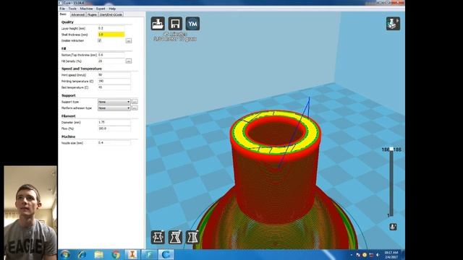This screenshot has width=463, height=260.
Task: Switch to the orange I app in the taskbar
Action: click(132, 254)
